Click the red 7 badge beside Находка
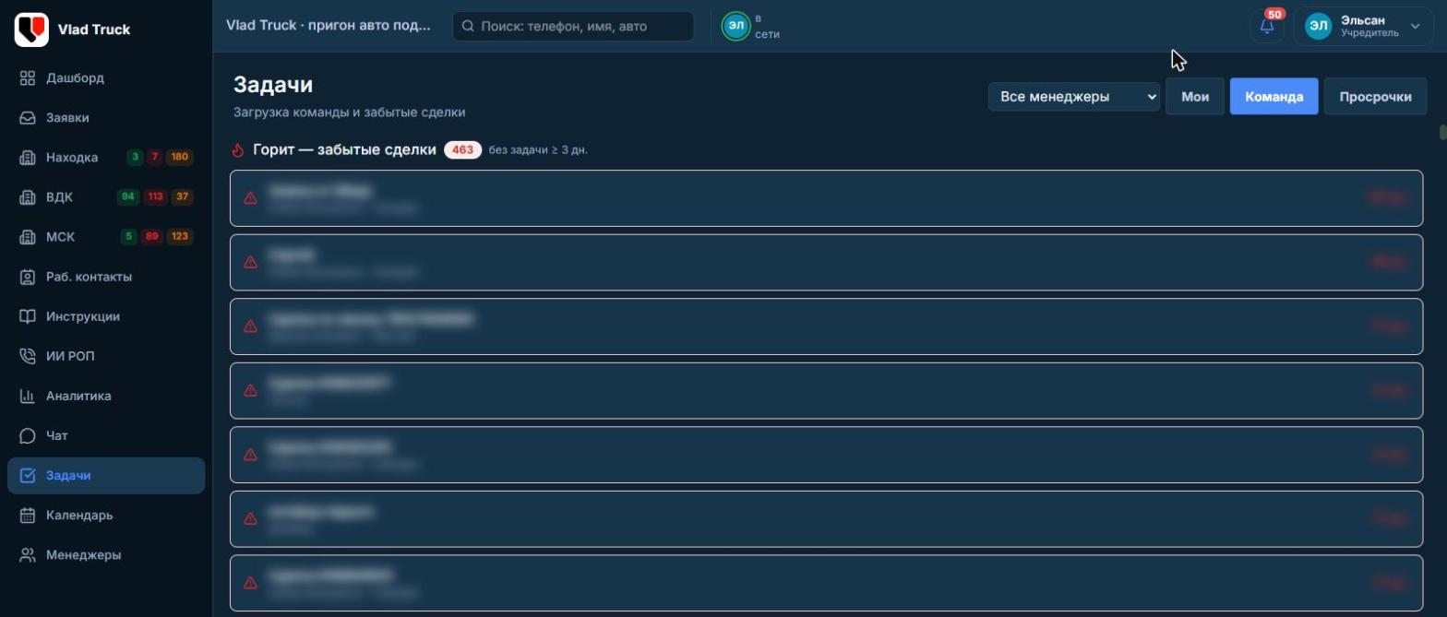This screenshot has width=1447, height=617. (155, 158)
